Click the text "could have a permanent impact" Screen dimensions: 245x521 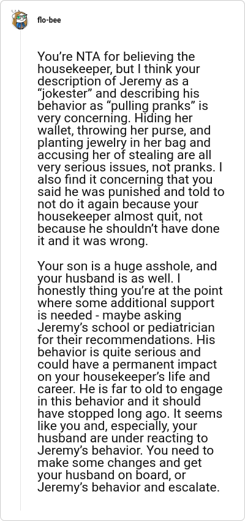(x=127, y=365)
